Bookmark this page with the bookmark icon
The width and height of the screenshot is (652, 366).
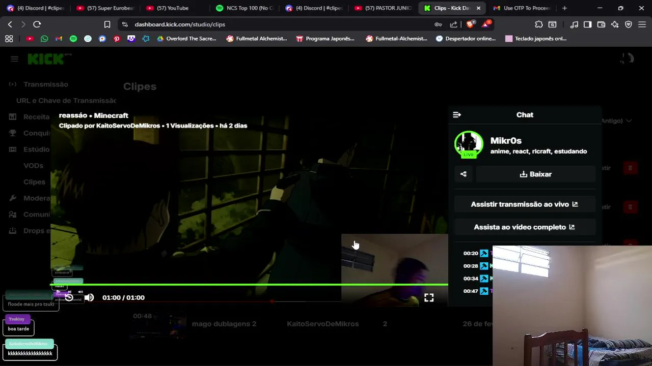pyautogui.click(x=107, y=24)
